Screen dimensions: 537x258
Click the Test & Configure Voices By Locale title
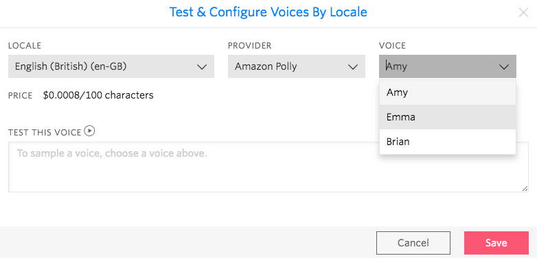coord(268,12)
